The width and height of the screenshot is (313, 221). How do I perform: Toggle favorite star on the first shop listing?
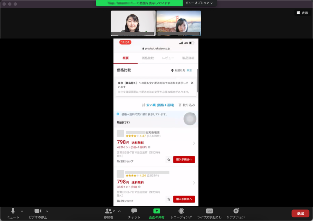click(169, 159)
